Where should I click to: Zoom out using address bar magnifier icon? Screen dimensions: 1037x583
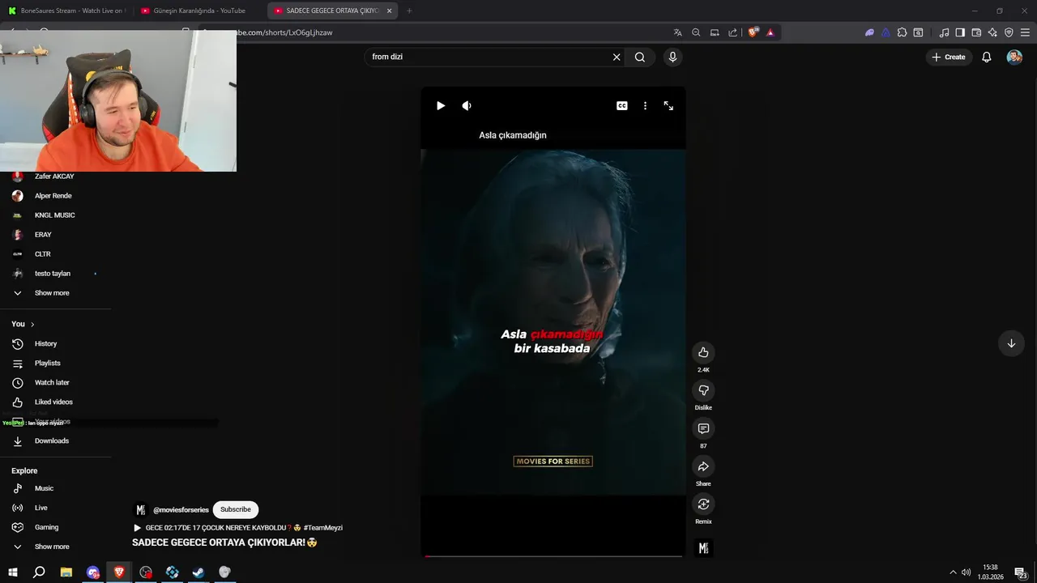pos(696,32)
